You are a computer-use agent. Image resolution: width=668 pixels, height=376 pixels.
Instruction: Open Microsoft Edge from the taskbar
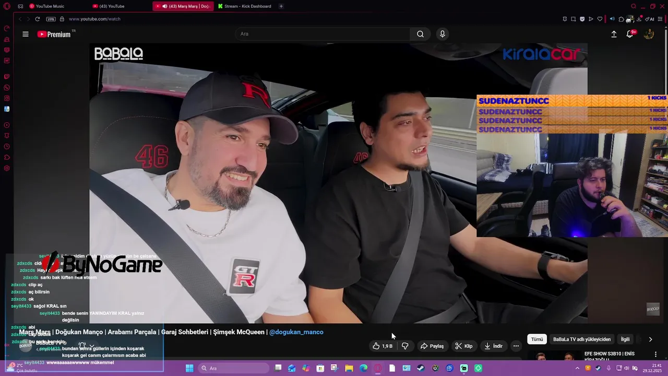(x=363, y=368)
